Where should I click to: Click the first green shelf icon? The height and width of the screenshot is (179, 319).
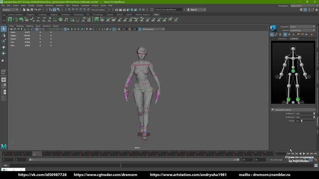(10, 19)
